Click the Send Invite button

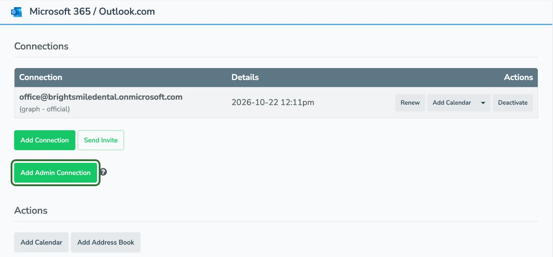pyautogui.click(x=101, y=140)
